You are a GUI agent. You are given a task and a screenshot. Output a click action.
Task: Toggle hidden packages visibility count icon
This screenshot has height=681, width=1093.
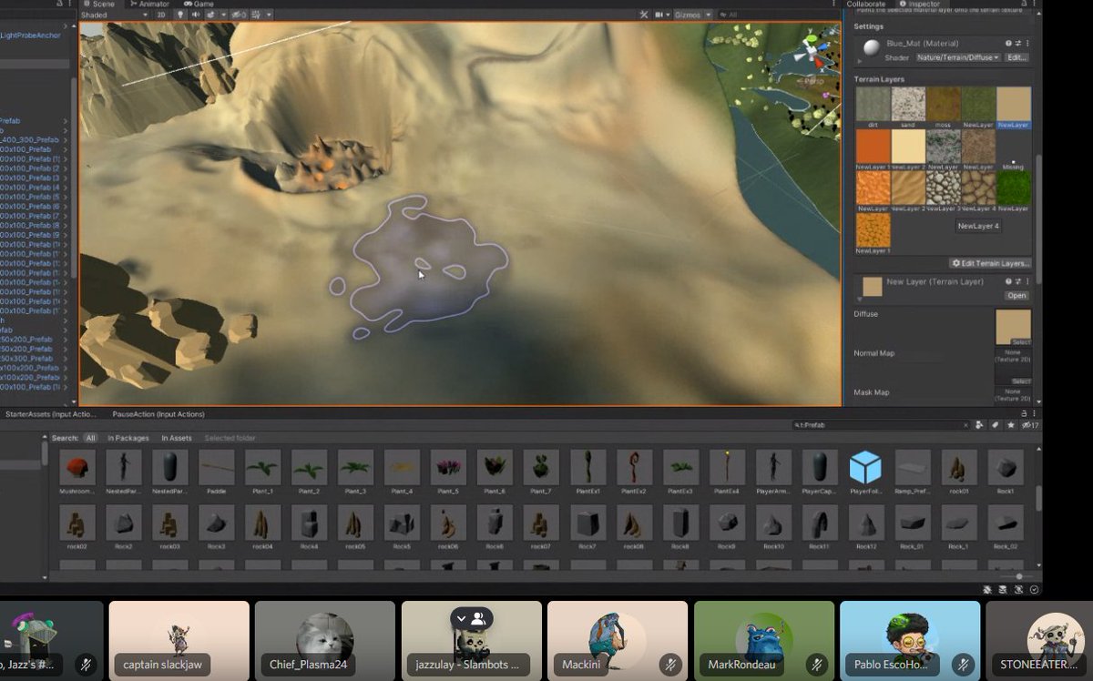[1030, 425]
